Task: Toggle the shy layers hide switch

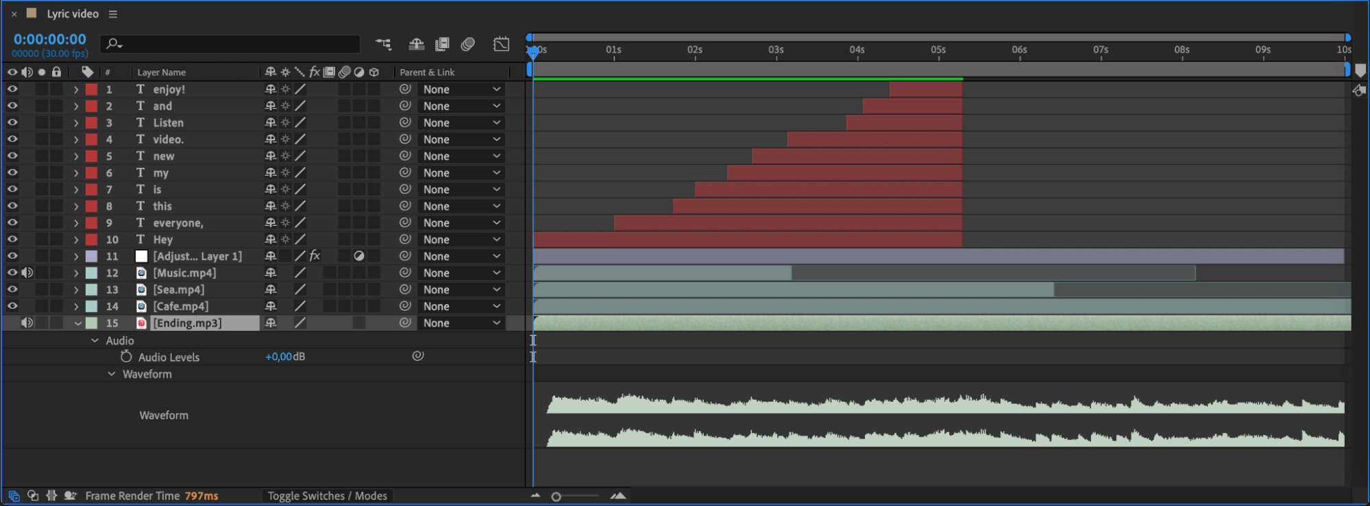Action: [x=416, y=45]
